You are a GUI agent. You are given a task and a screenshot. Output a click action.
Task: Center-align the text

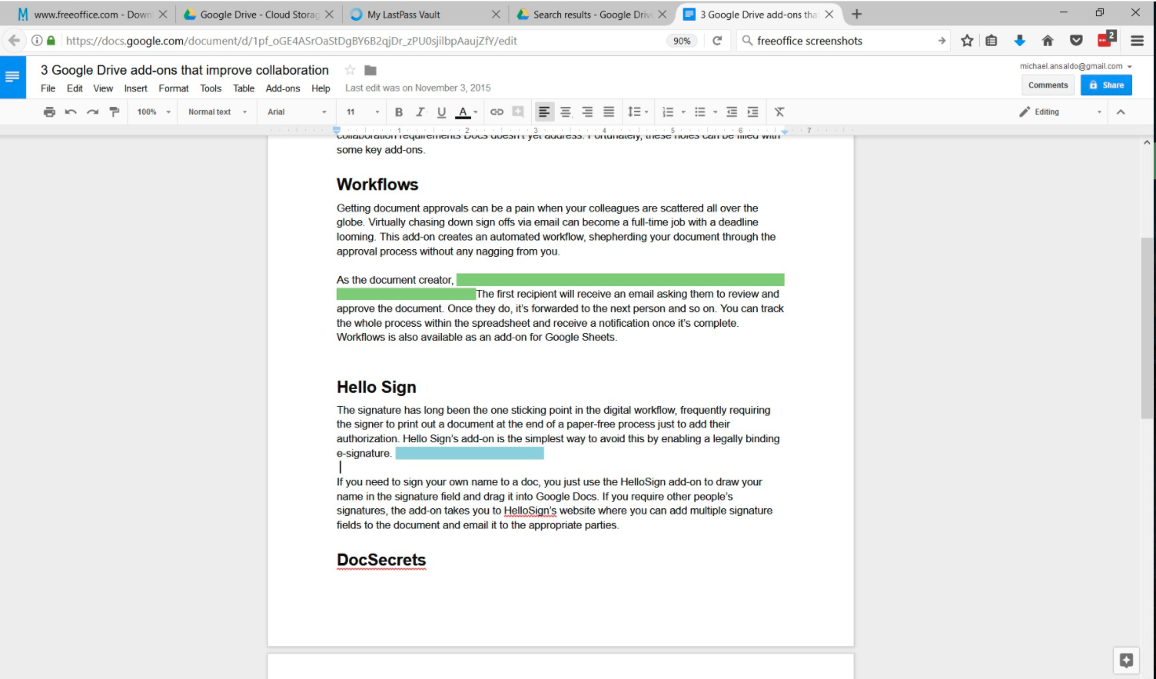pos(566,112)
